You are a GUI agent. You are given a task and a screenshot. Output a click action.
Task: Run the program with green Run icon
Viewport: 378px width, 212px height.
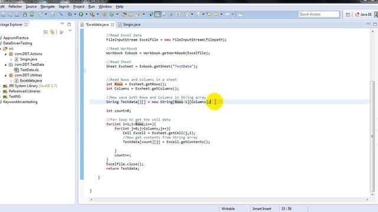click(81, 14)
